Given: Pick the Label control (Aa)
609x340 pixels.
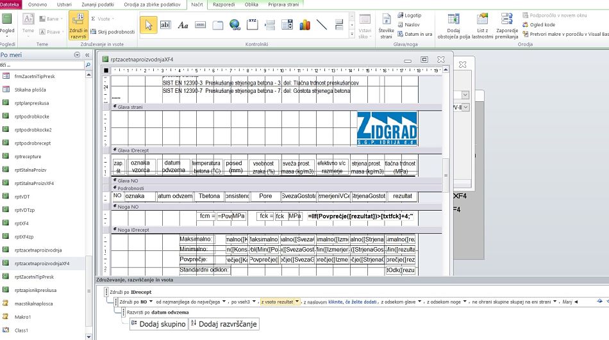Looking at the screenshot, I should pyautogui.click(x=183, y=25).
